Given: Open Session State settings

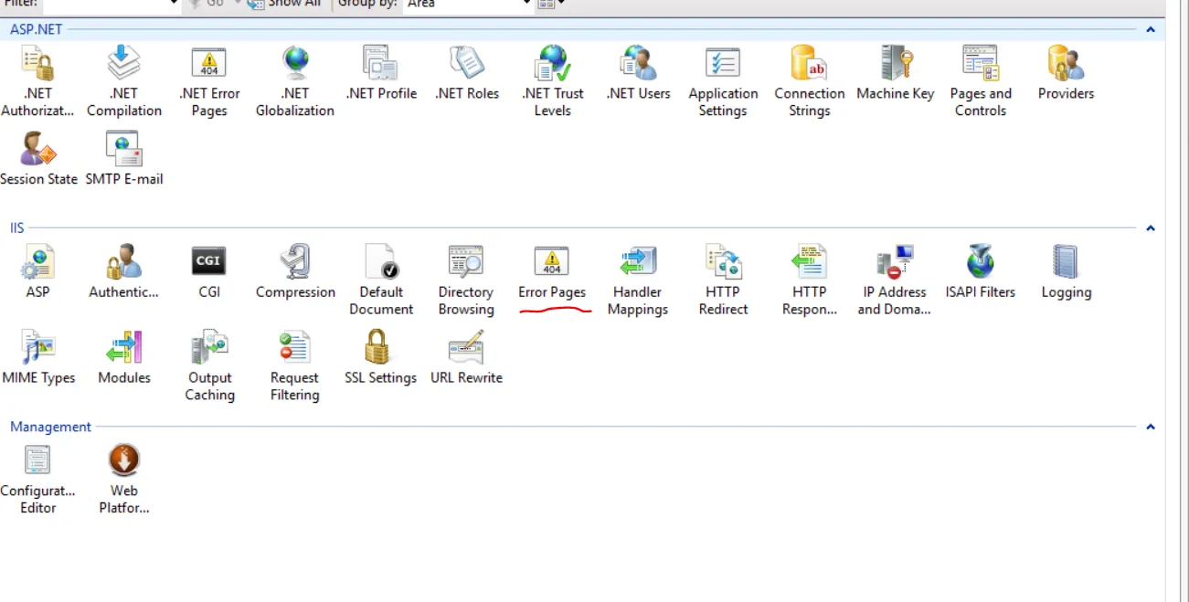Looking at the screenshot, I should click(38, 159).
